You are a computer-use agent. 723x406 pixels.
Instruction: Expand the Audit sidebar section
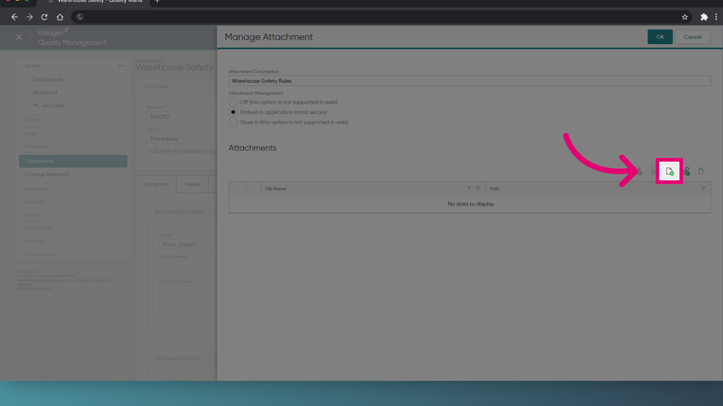73,133
